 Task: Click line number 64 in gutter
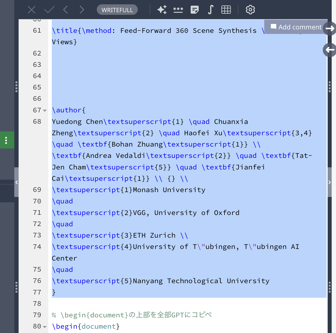pos(37,76)
